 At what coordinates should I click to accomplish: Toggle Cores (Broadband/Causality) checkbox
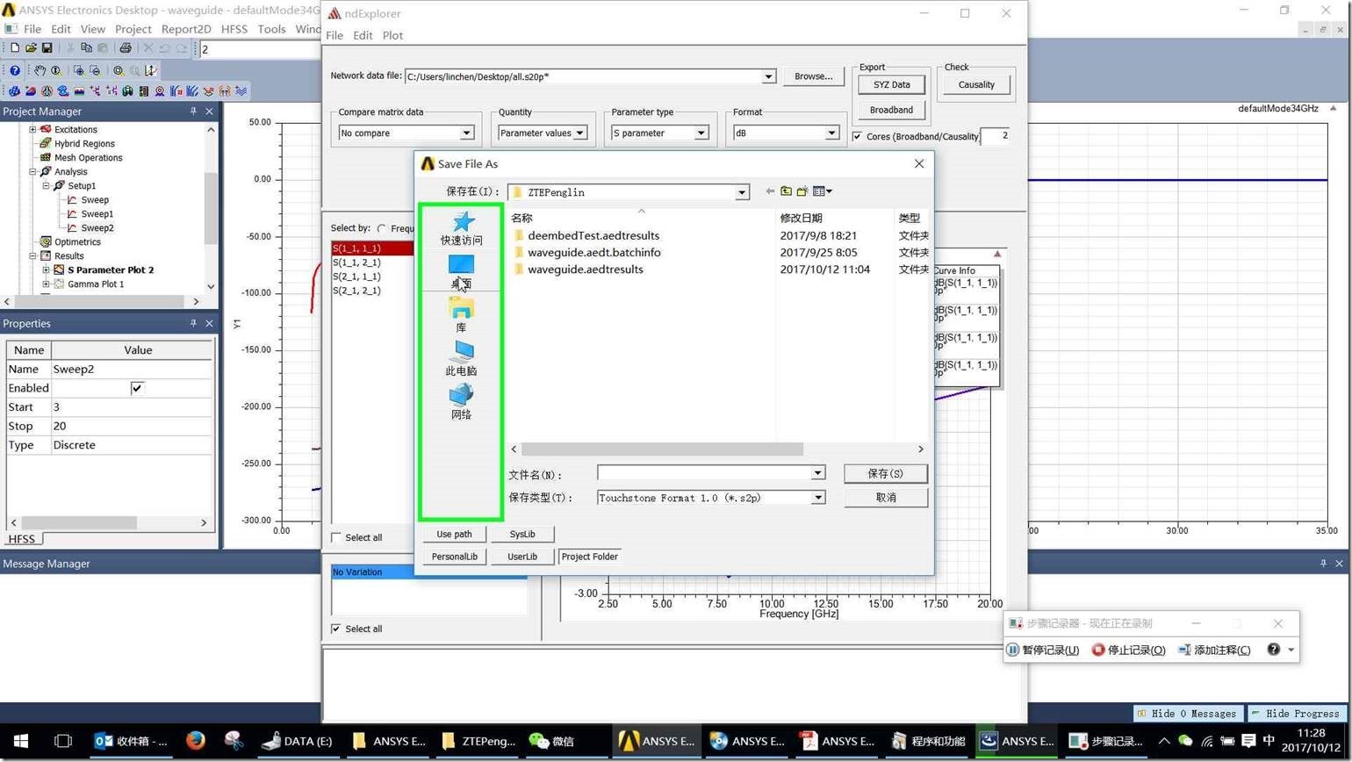coord(857,136)
